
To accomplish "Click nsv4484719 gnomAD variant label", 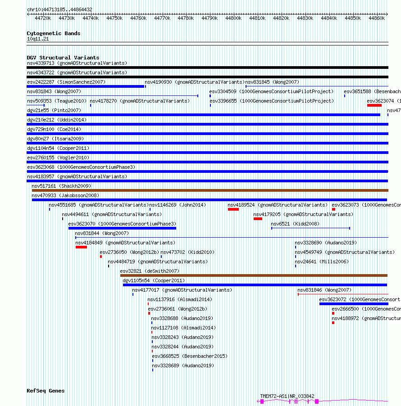I will (x=158, y=262).
